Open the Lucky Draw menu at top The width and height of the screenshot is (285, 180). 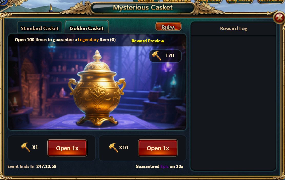(x=208, y=1)
